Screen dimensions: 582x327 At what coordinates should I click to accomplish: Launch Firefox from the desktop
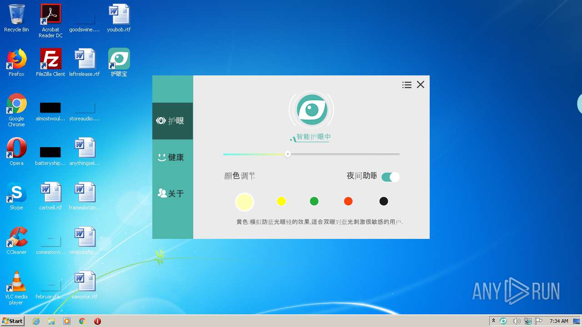[16, 63]
